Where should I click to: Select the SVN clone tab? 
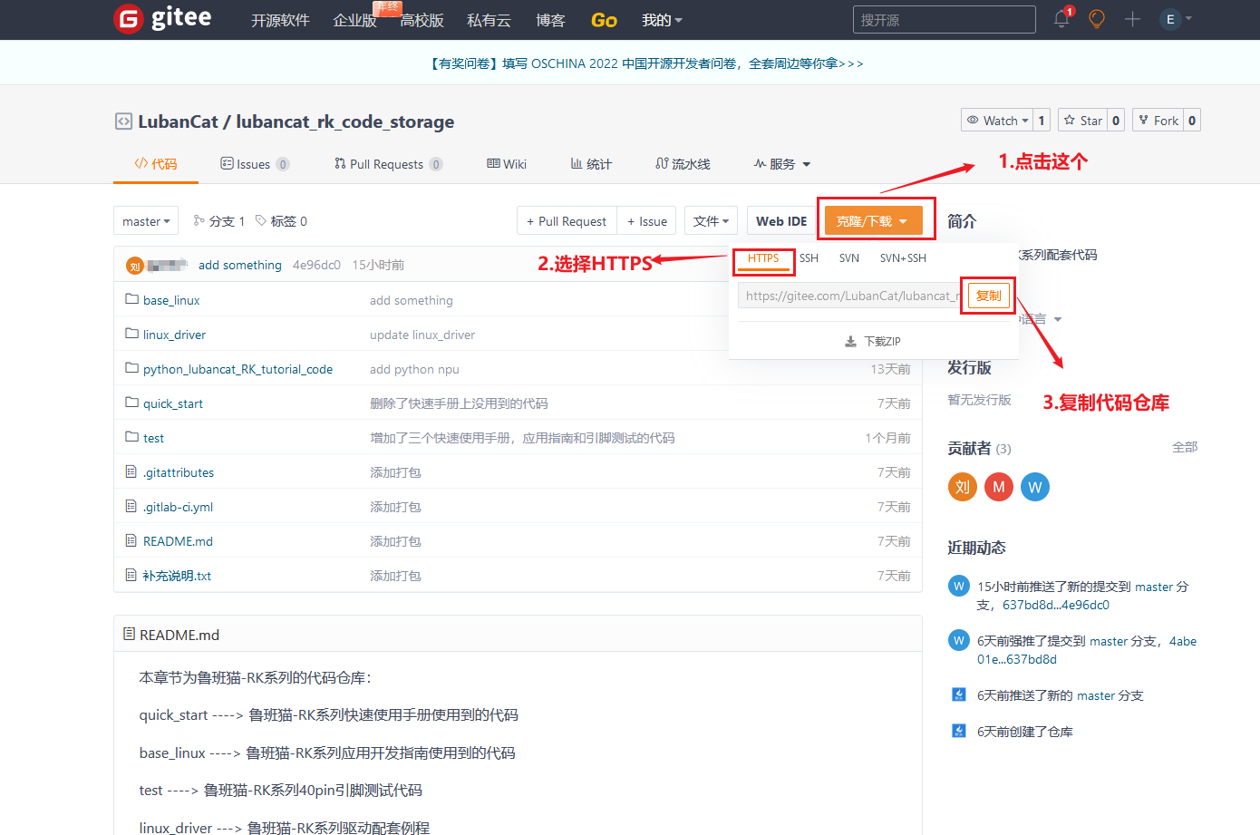click(849, 258)
